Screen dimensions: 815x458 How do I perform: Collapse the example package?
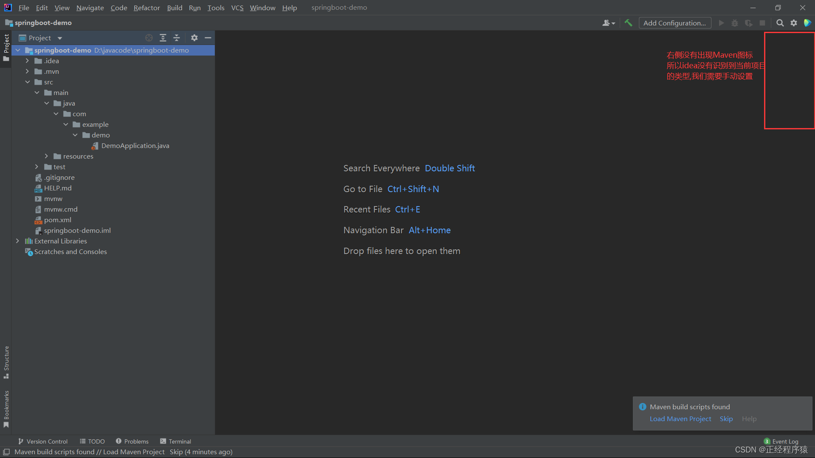coord(66,124)
